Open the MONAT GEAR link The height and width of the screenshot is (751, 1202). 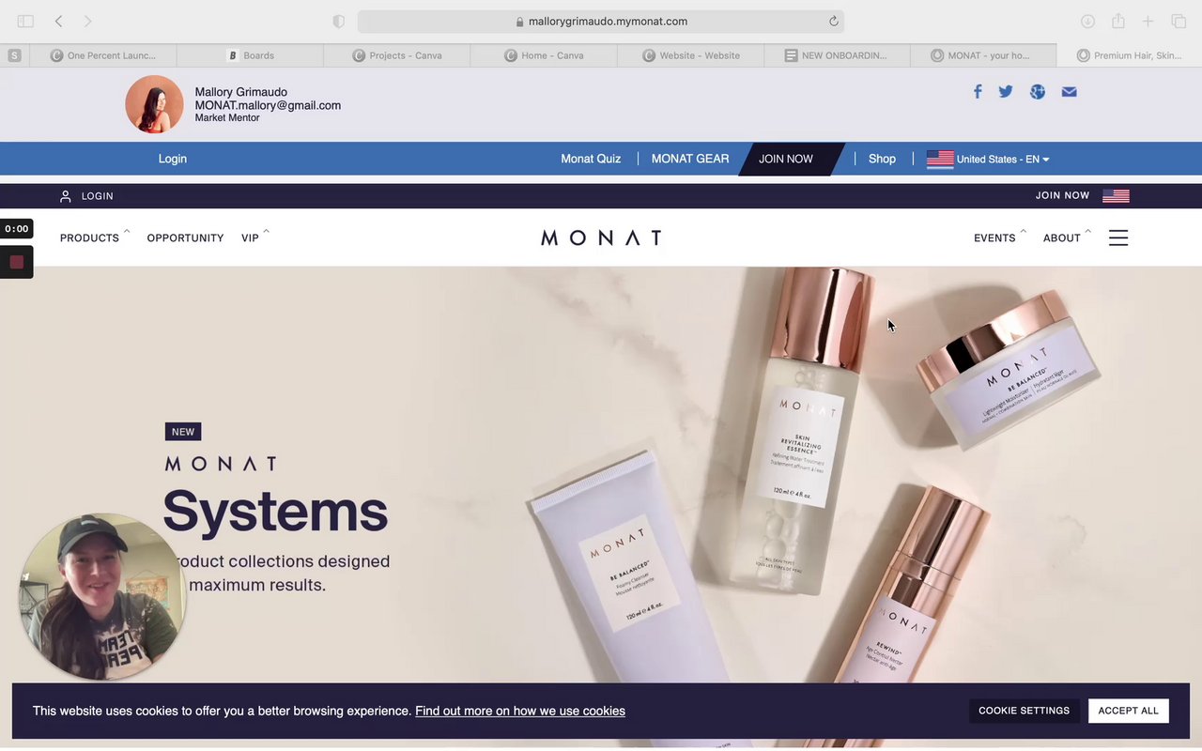point(690,159)
